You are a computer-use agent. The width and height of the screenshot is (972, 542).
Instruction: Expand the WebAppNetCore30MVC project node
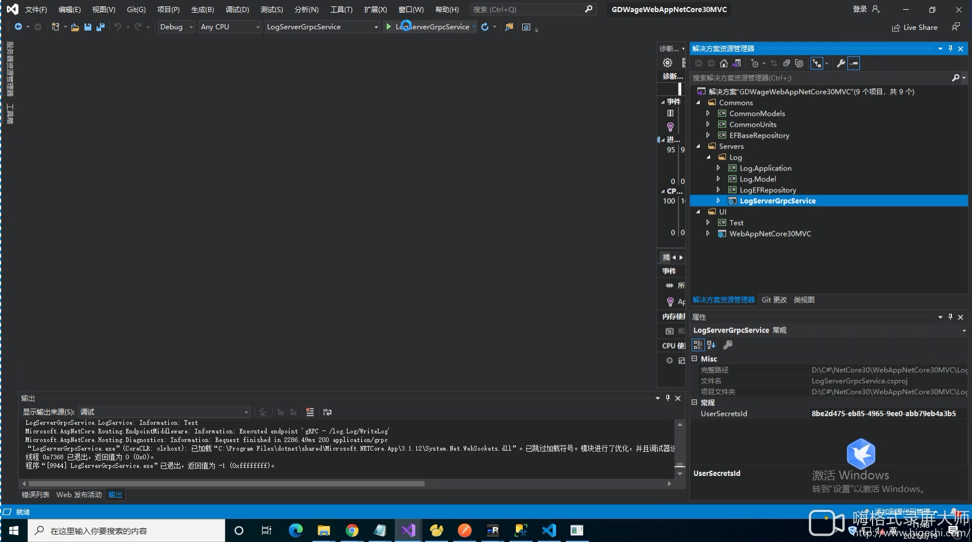click(708, 234)
